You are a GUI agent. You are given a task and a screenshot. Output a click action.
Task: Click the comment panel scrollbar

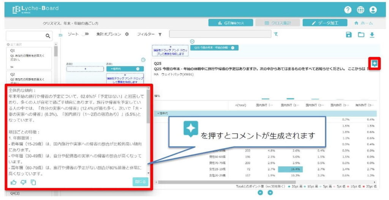[148, 106]
